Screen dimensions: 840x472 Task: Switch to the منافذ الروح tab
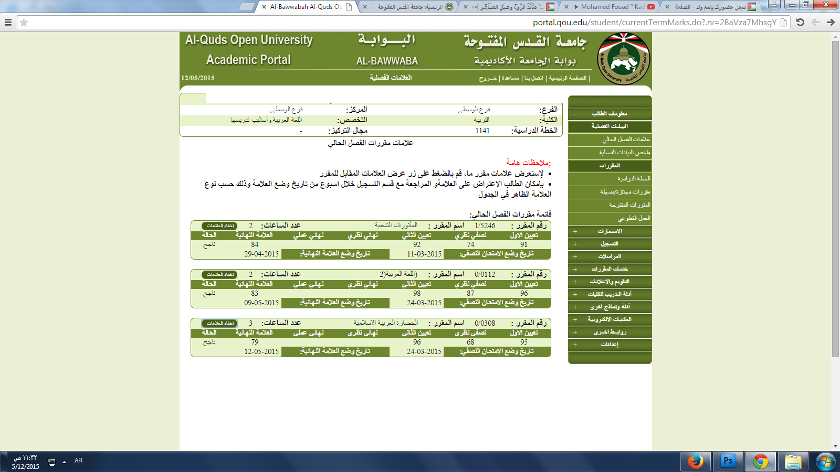pyautogui.click(x=509, y=7)
